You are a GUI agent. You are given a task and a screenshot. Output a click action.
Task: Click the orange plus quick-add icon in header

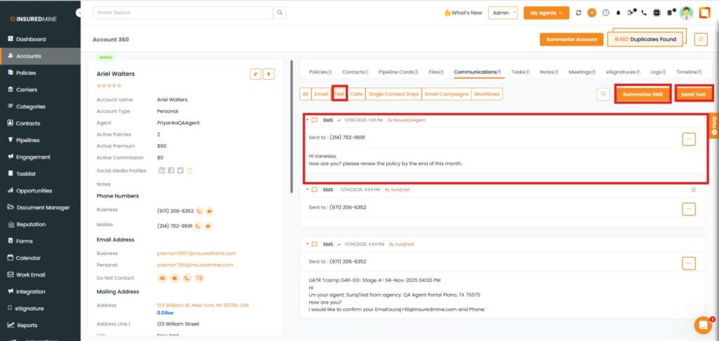[592, 13]
